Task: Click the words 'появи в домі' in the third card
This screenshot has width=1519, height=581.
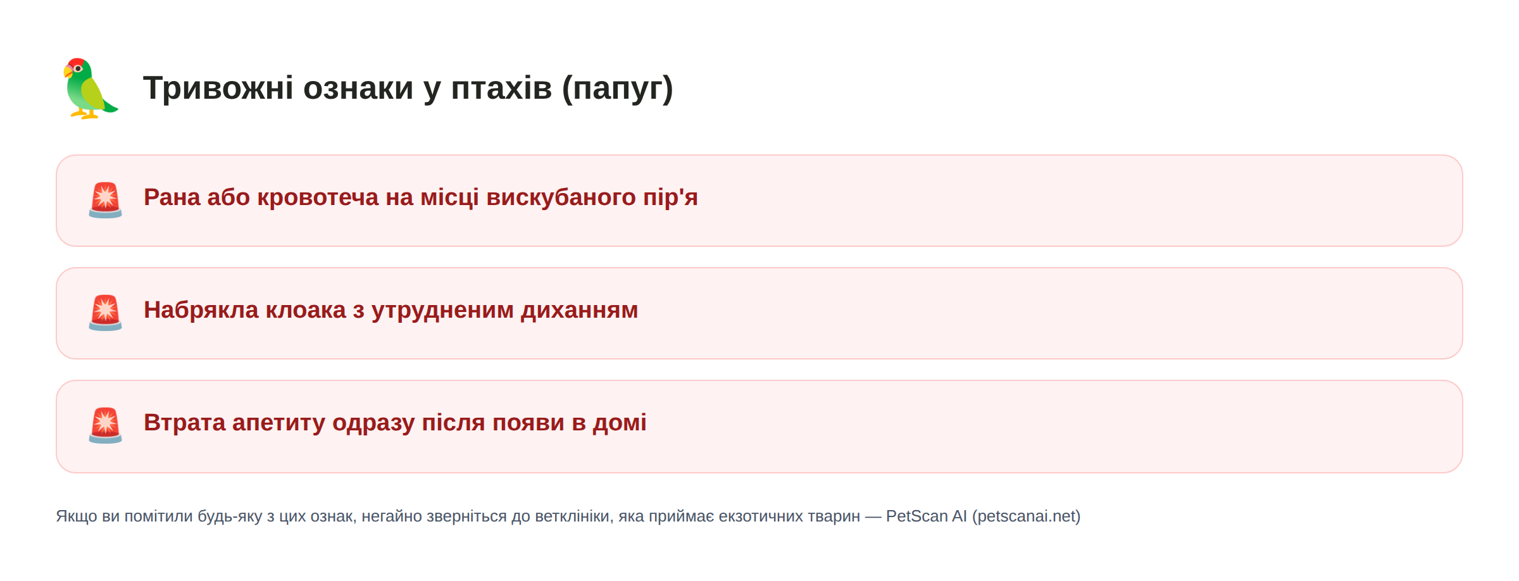Action: coord(569,423)
